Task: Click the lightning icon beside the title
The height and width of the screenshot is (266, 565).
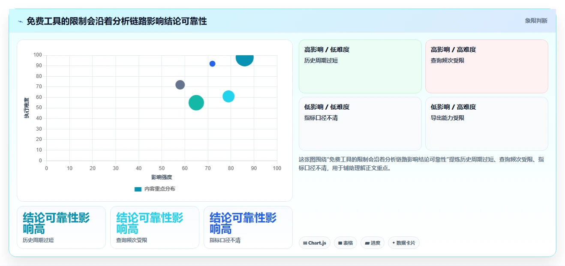Action: (21, 21)
